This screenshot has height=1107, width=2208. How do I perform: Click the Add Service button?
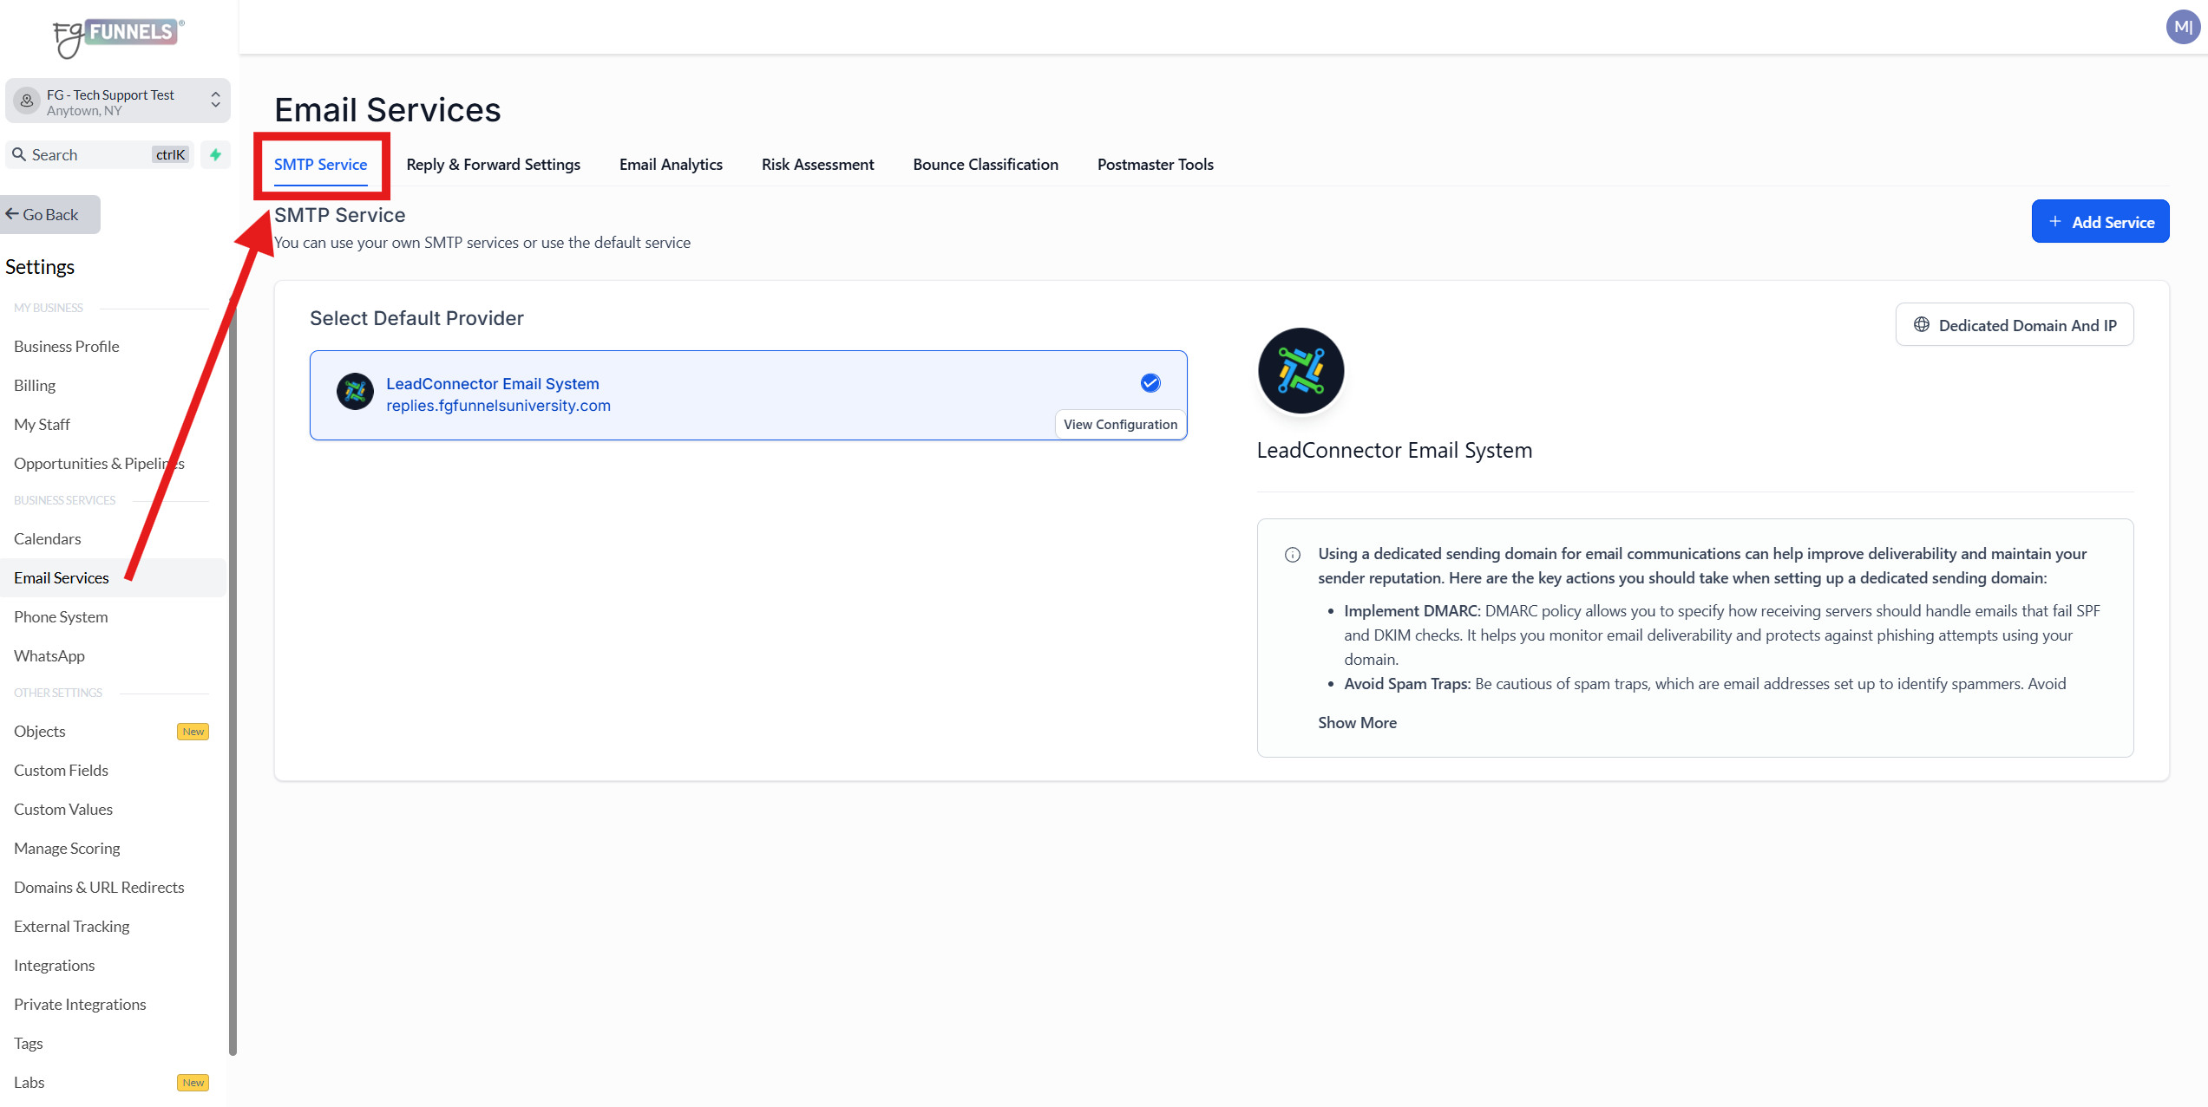pyautogui.click(x=2100, y=222)
